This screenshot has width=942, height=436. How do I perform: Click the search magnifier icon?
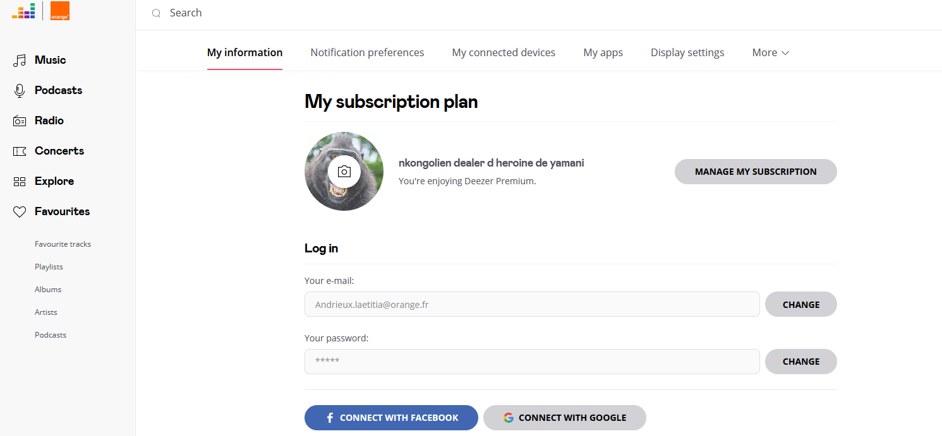click(156, 13)
